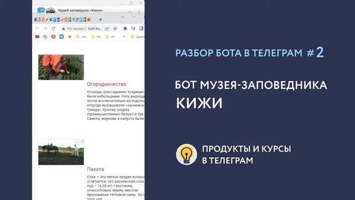Screen dimensions: 355x200
Task: Open the YouTube bookmark
Action: point(37,37)
